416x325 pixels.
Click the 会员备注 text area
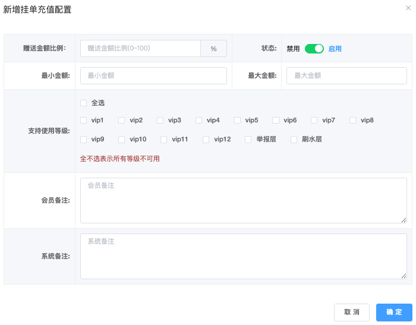coord(243,200)
